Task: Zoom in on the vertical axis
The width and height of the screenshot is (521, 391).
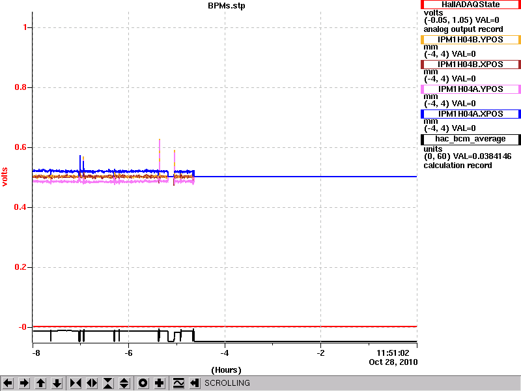Action: pyautogui.click(x=108, y=383)
